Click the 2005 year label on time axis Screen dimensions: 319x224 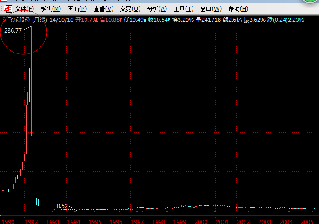pyautogui.click(x=307, y=221)
